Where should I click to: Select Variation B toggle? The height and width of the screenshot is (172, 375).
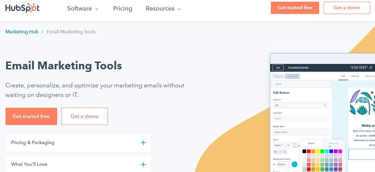pyautogui.click(x=293, y=76)
